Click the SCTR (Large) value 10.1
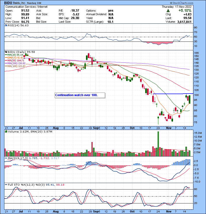This screenshot has width=206, height=214. pos(110,22)
